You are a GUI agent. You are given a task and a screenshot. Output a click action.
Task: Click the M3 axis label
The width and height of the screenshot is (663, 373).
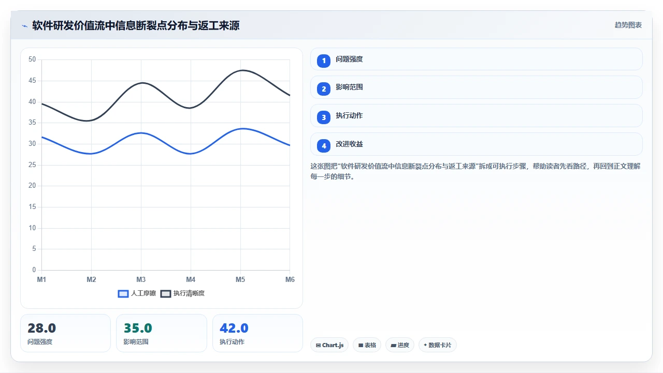click(x=141, y=280)
